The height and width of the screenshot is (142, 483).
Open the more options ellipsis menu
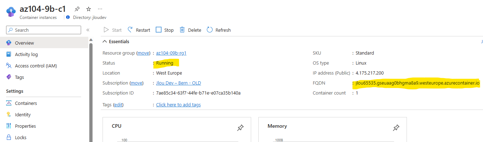point(100,9)
